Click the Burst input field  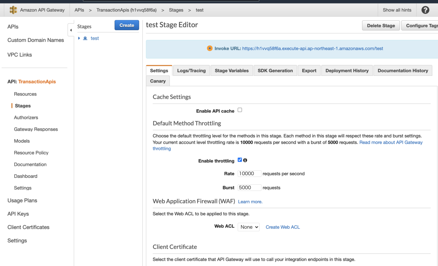tap(249, 188)
